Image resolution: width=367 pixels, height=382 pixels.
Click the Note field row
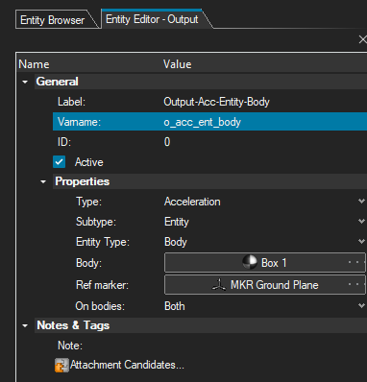(x=209, y=346)
